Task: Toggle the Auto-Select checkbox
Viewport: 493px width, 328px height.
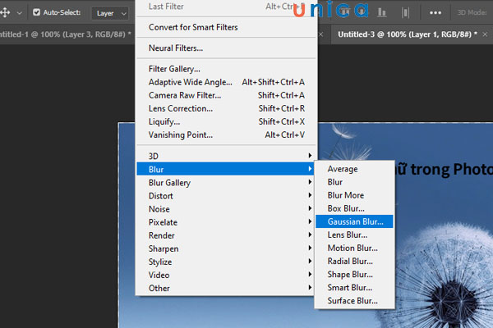Action: tap(36, 12)
